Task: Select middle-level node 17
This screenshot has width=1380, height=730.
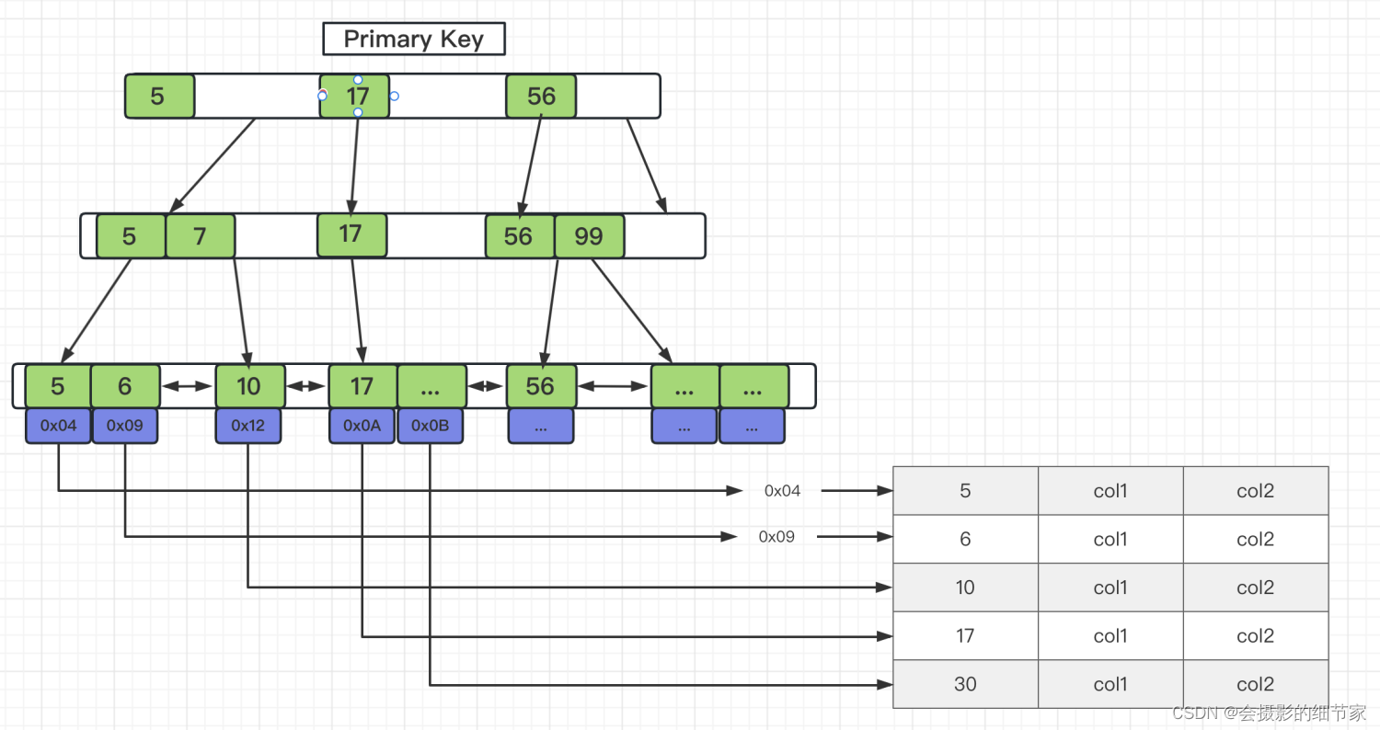Action: click(351, 234)
